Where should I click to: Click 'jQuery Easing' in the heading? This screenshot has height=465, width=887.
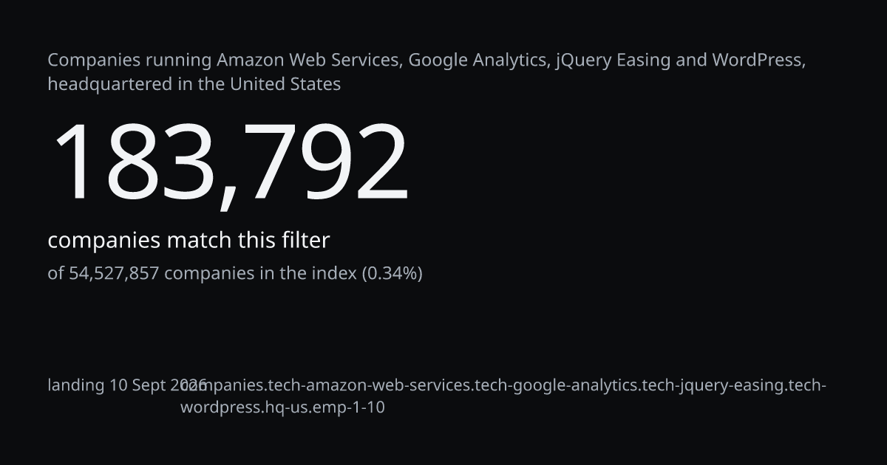(x=613, y=61)
